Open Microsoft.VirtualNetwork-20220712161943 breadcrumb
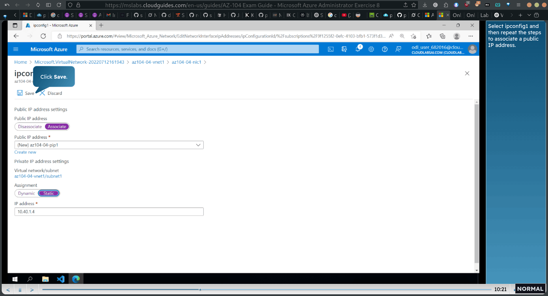The height and width of the screenshot is (296, 548). [x=79, y=62]
